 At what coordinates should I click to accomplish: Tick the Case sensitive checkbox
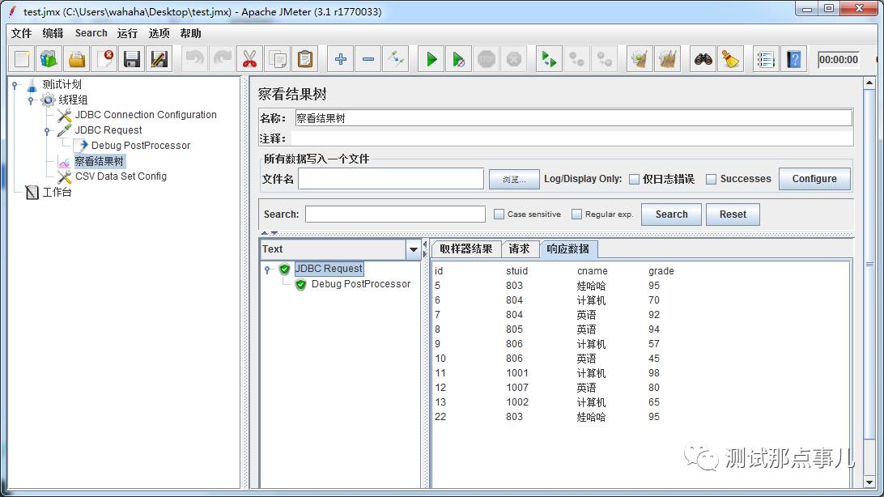click(499, 215)
